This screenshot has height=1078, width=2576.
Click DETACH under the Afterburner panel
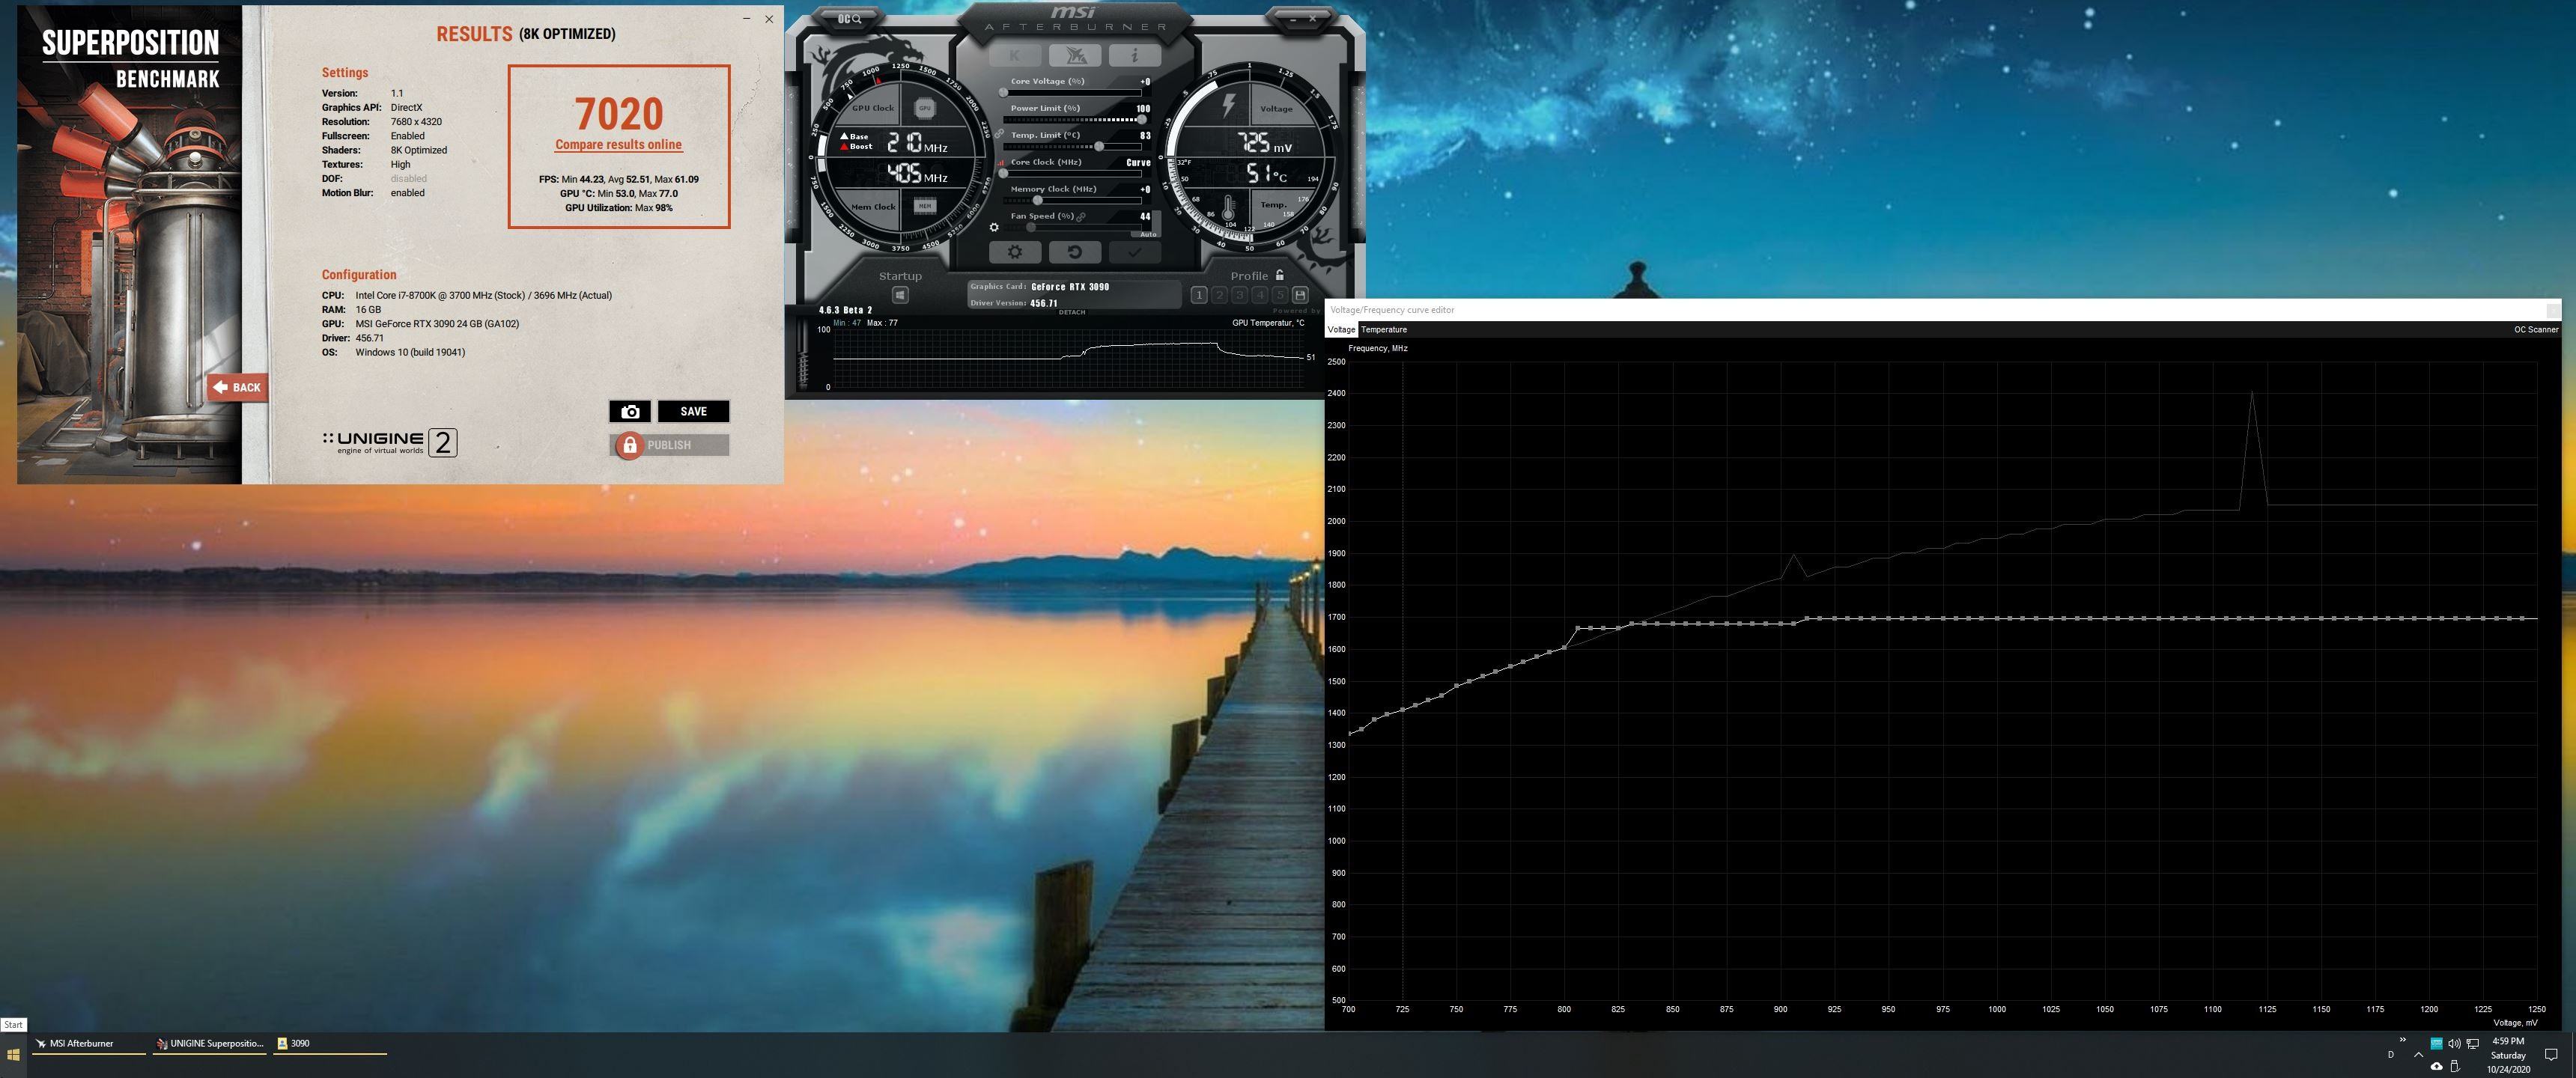click(1072, 312)
